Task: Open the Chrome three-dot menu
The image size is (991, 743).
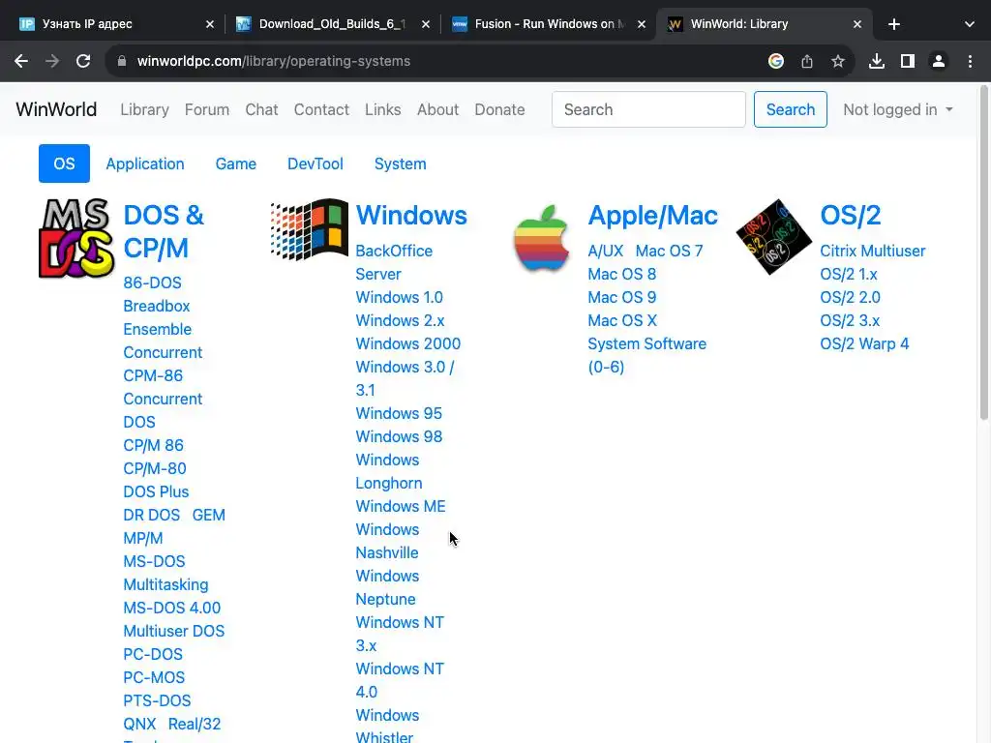Action: pos(970,61)
